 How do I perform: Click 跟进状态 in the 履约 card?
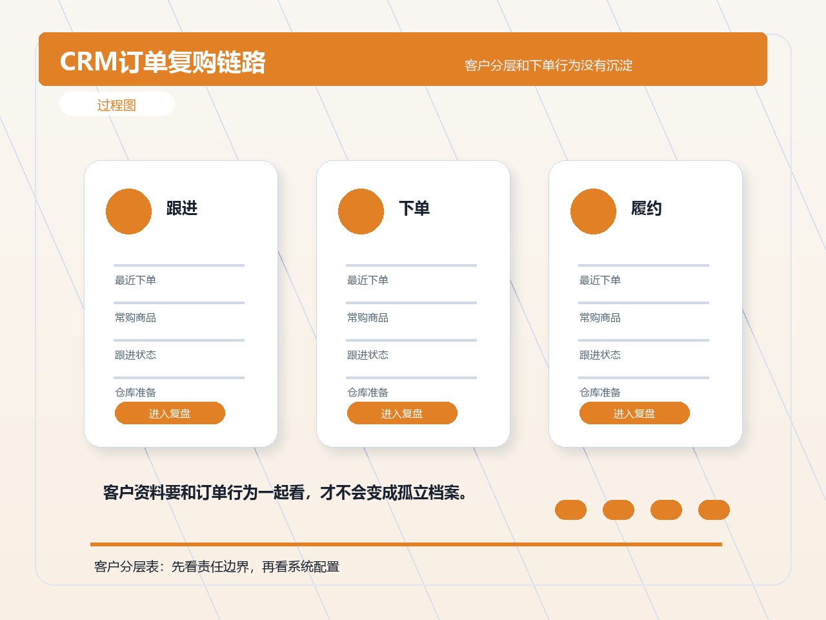pyautogui.click(x=600, y=355)
